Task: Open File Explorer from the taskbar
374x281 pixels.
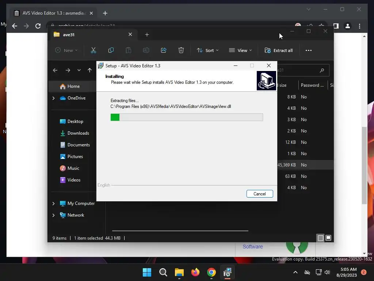Action: (179, 272)
